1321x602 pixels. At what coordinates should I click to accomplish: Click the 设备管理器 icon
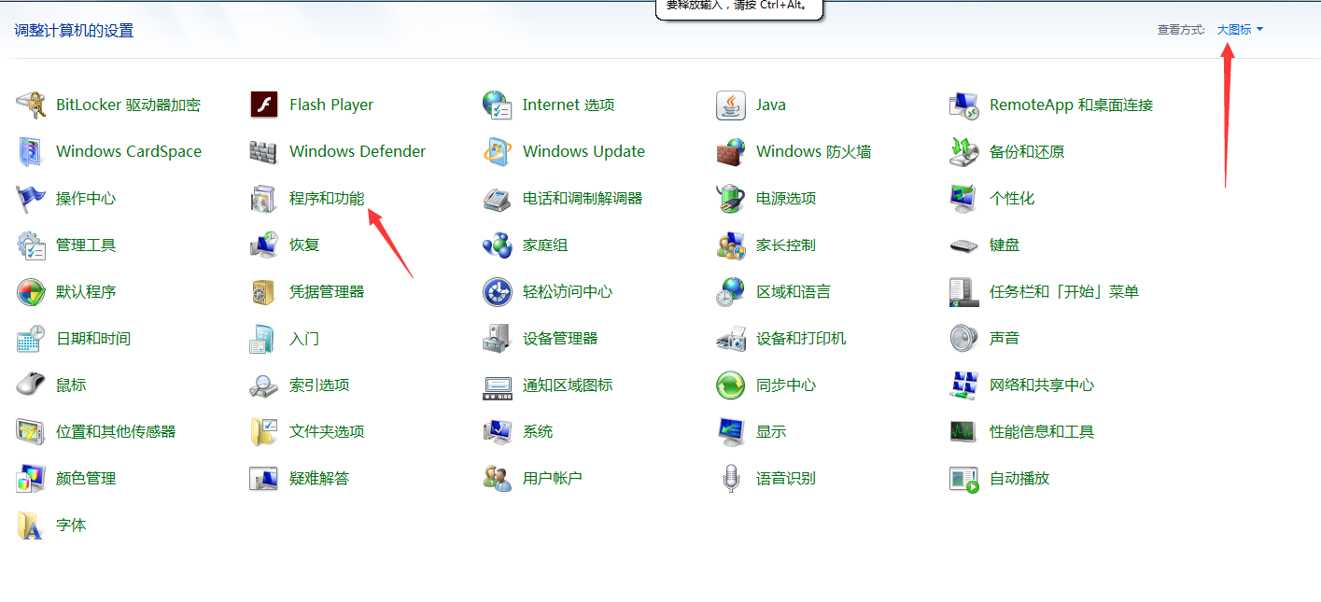click(x=498, y=338)
